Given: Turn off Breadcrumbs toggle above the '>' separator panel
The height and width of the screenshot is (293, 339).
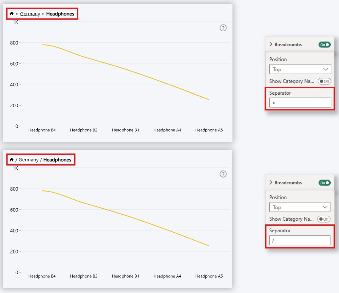Looking at the screenshot, I should [324, 44].
